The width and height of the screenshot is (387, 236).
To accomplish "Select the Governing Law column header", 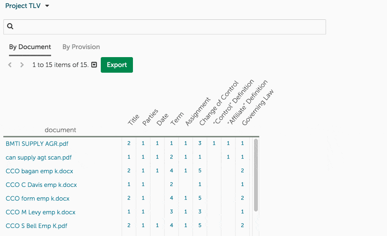I will click(258, 108).
